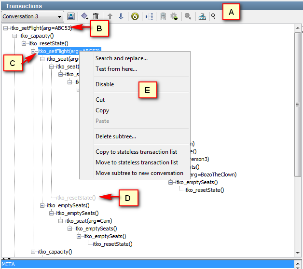
Task: Click the gray magnifier toolbar icon
Action: pyautogui.click(x=188, y=16)
